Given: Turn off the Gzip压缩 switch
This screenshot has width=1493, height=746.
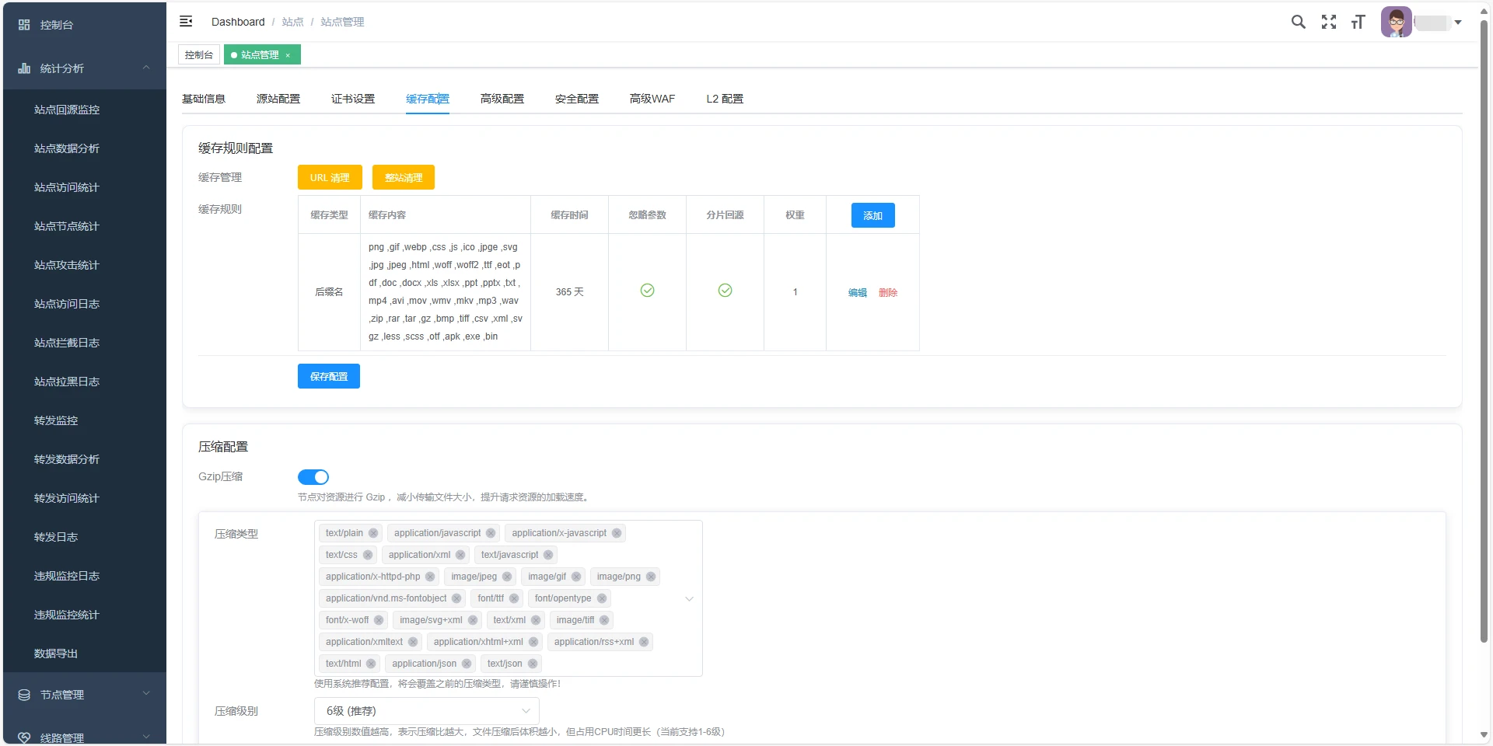Looking at the screenshot, I should 313,477.
